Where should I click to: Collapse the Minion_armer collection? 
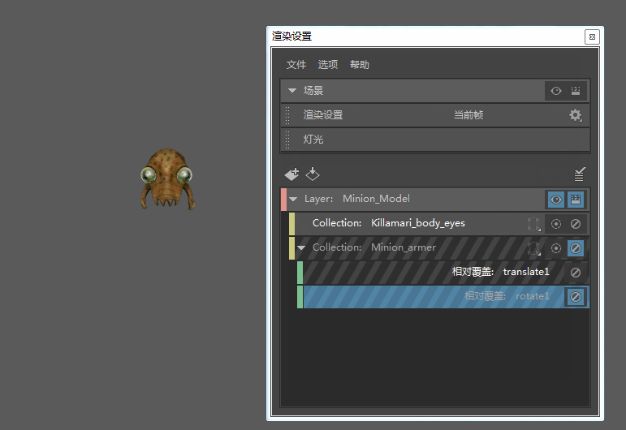pyautogui.click(x=301, y=247)
